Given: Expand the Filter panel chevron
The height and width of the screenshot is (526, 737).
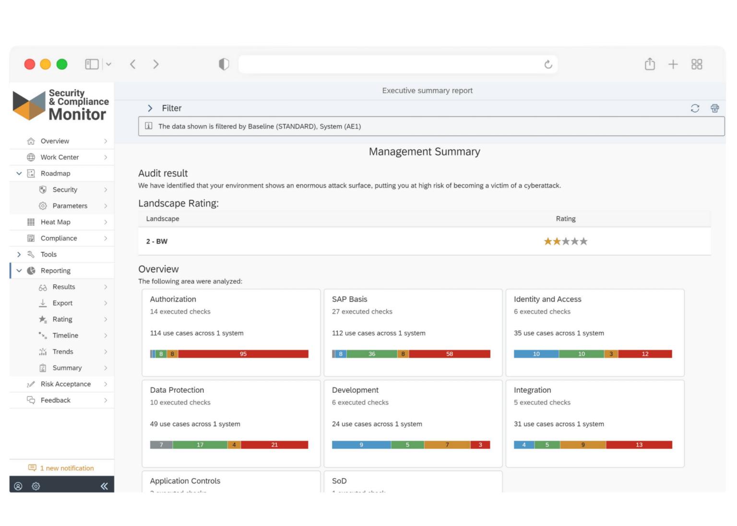Looking at the screenshot, I should 150,108.
